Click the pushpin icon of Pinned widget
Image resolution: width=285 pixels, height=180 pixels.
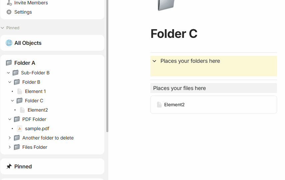tap(9, 166)
